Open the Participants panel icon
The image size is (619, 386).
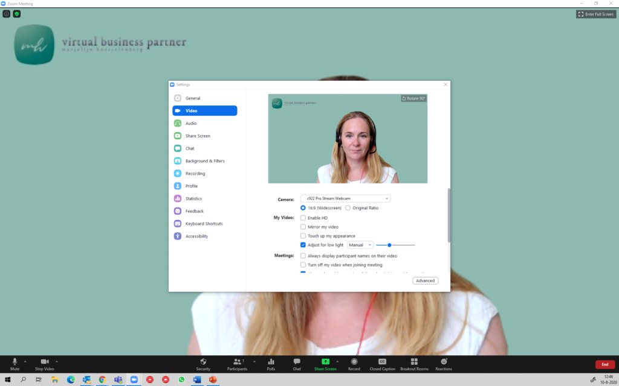point(237,362)
